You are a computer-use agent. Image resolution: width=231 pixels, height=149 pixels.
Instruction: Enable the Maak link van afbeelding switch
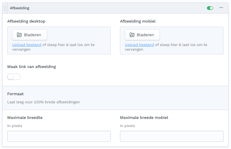click(x=14, y=77)
